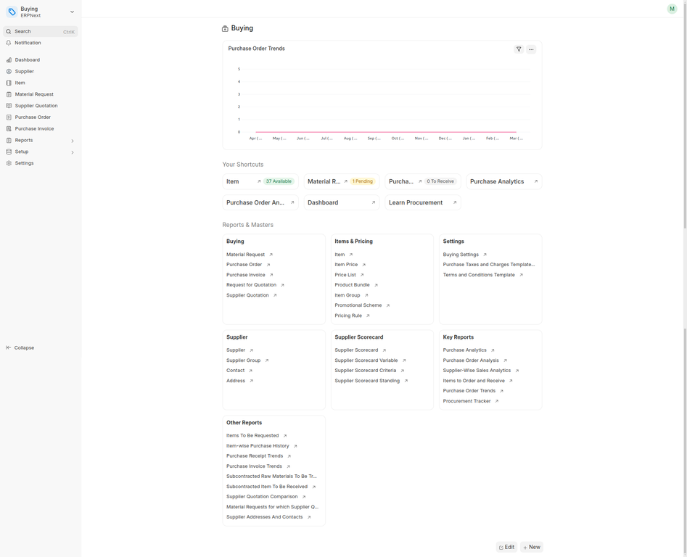Expand the Reports section in sidebar
The image size is (687, 557).
click(x=72, y=141)
